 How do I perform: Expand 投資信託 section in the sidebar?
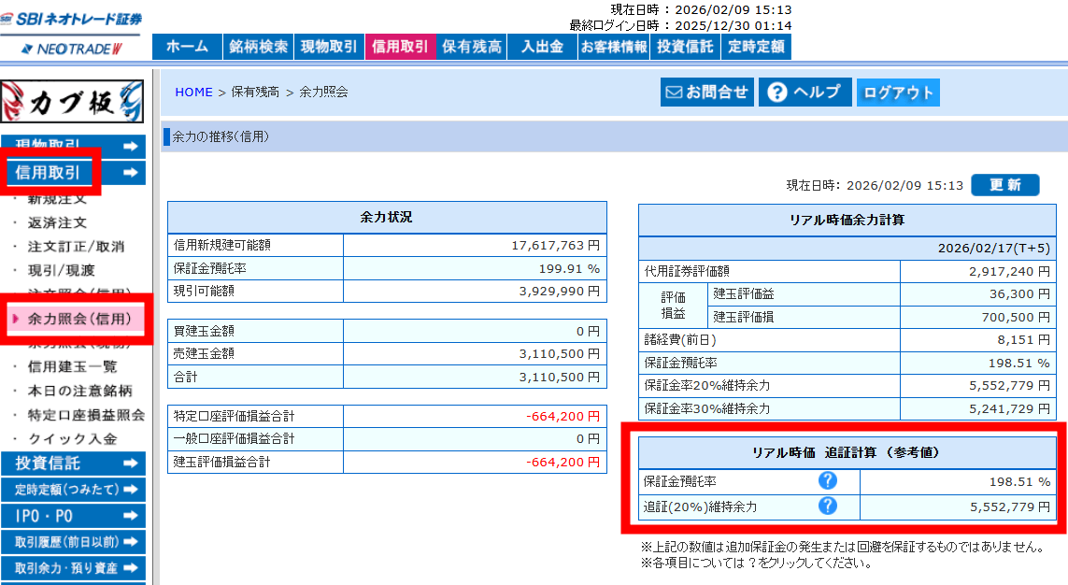pos(73,464)
